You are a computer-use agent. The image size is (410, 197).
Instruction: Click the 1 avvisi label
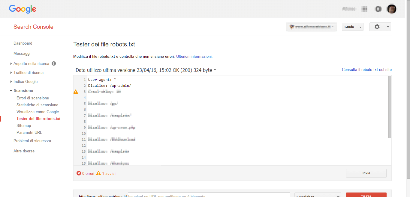[109, 173]
